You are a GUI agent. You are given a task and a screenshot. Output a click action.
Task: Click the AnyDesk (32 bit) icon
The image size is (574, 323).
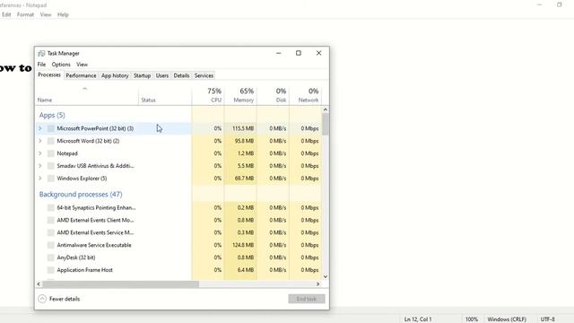51,258
